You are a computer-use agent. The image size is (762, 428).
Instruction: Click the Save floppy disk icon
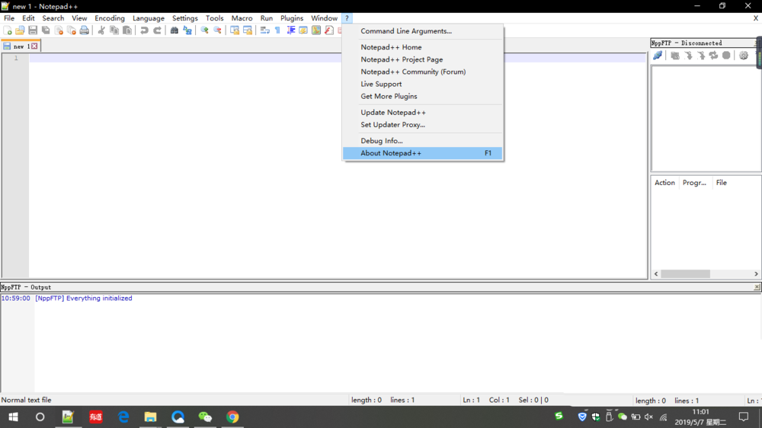[x=33, y=30]
